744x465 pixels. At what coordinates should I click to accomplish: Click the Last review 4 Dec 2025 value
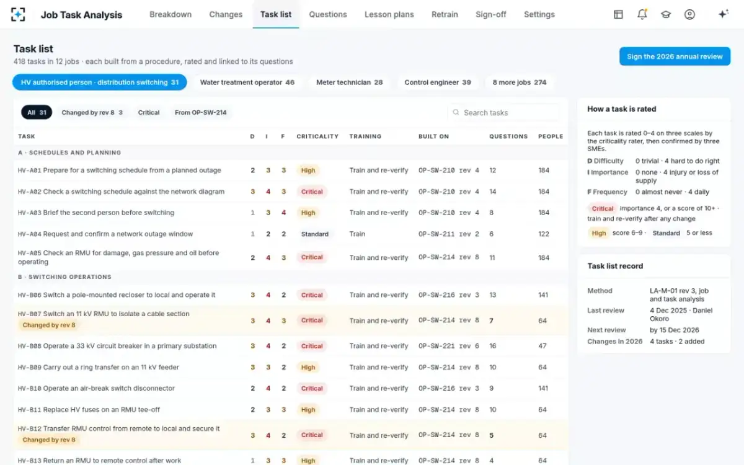pyautogui.click(x=681, y=314)
